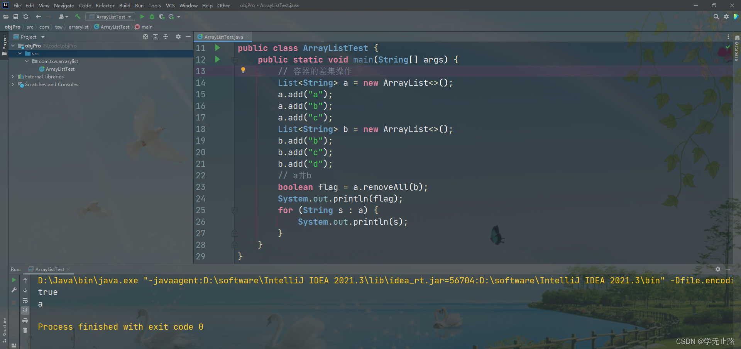The height and width of the screenshot is (349, 741).
Task: Click line 23 with a.removeAll(b)
Action: 353,187
